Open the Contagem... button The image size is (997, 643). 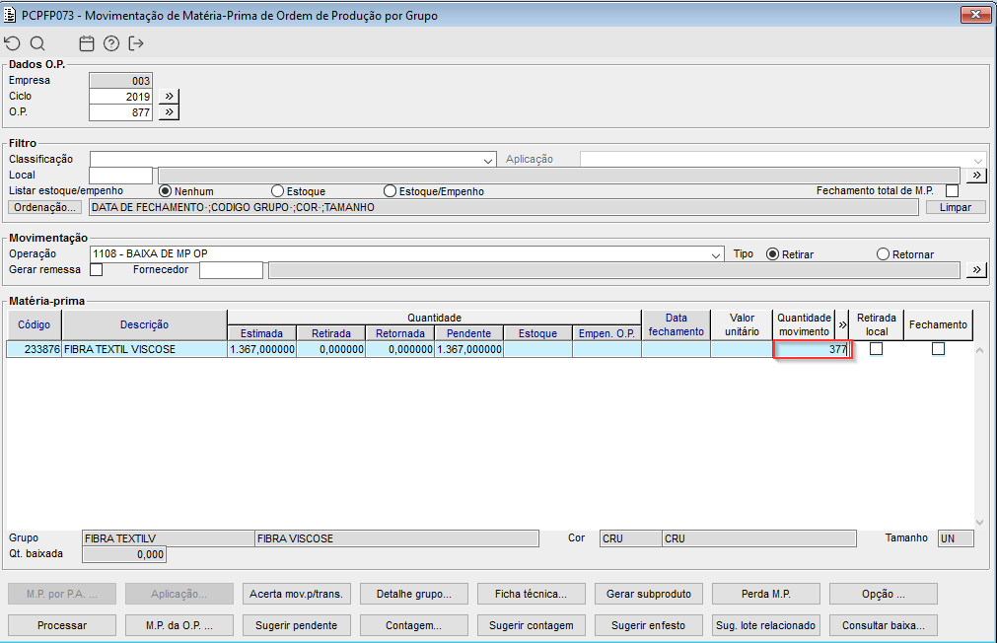(414, 625)
